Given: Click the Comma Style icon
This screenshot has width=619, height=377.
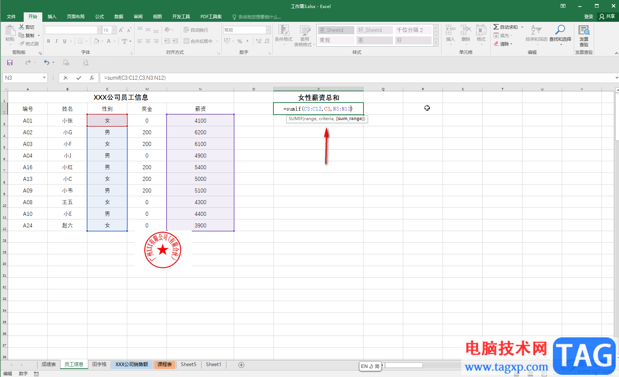Looking at the screenshot, I should click(x=248, y=41).
